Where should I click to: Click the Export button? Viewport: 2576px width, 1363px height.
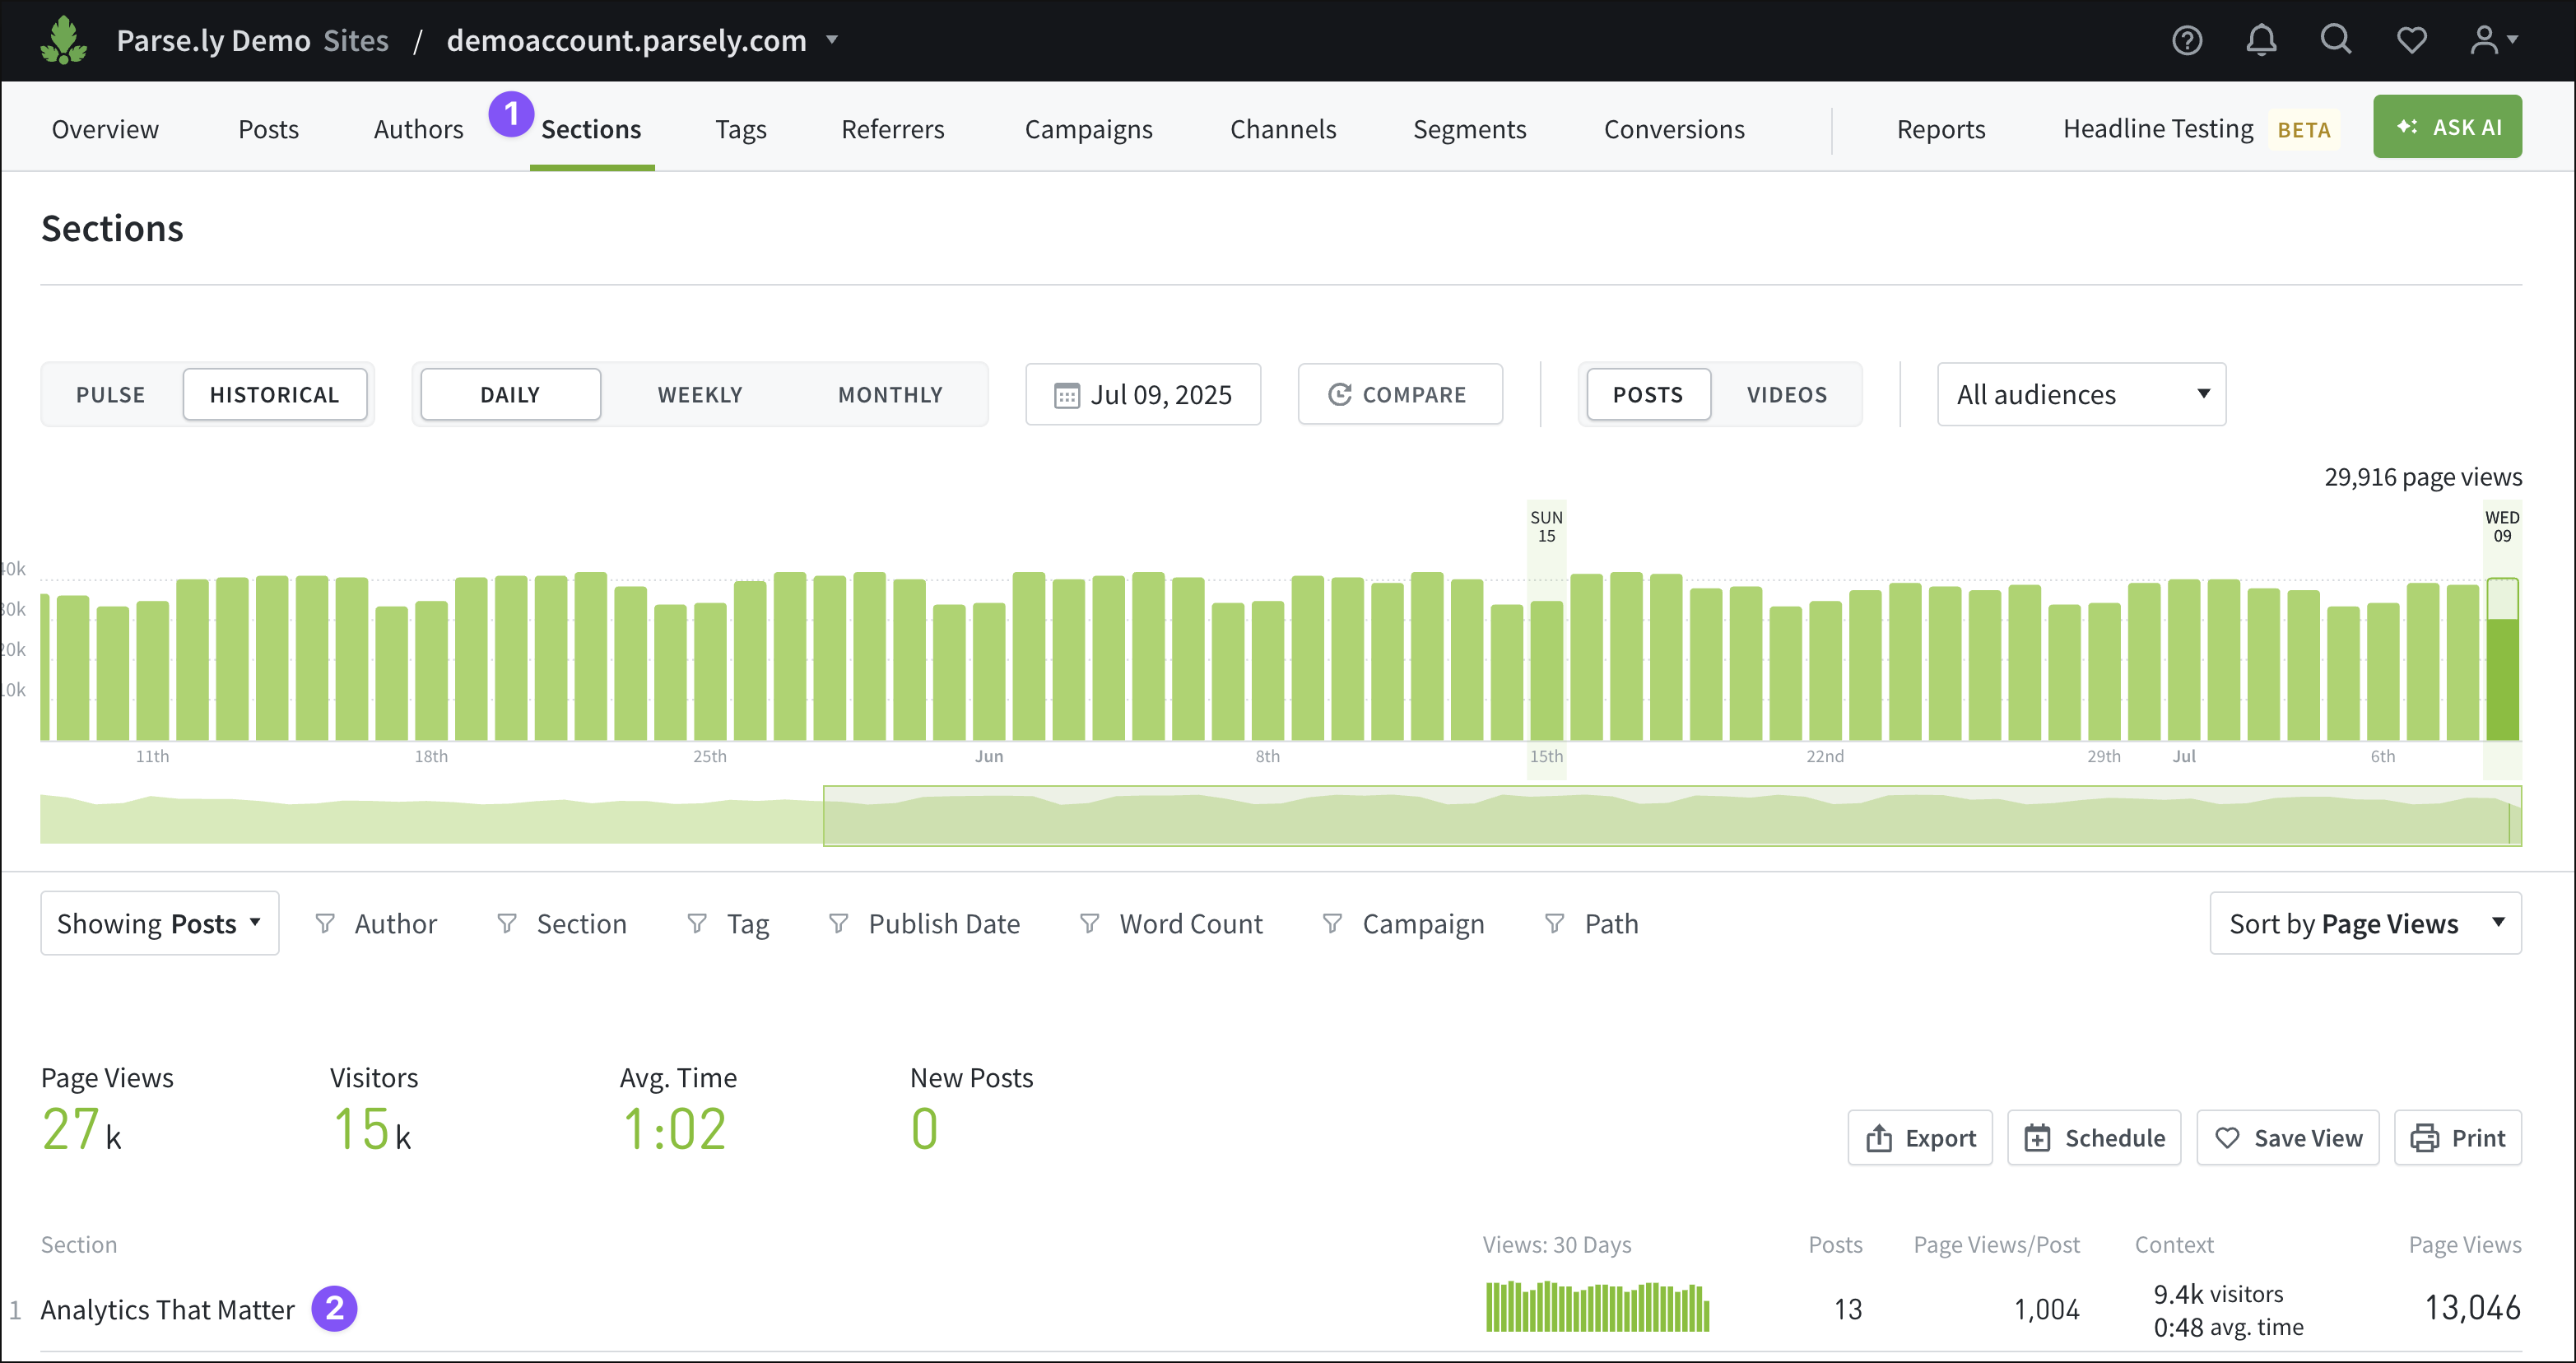pyautogui.click(x=1920, y=1138)
